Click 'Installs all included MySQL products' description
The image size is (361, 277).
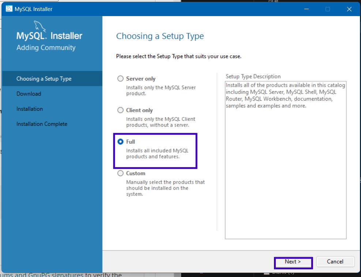click(157, 154)
